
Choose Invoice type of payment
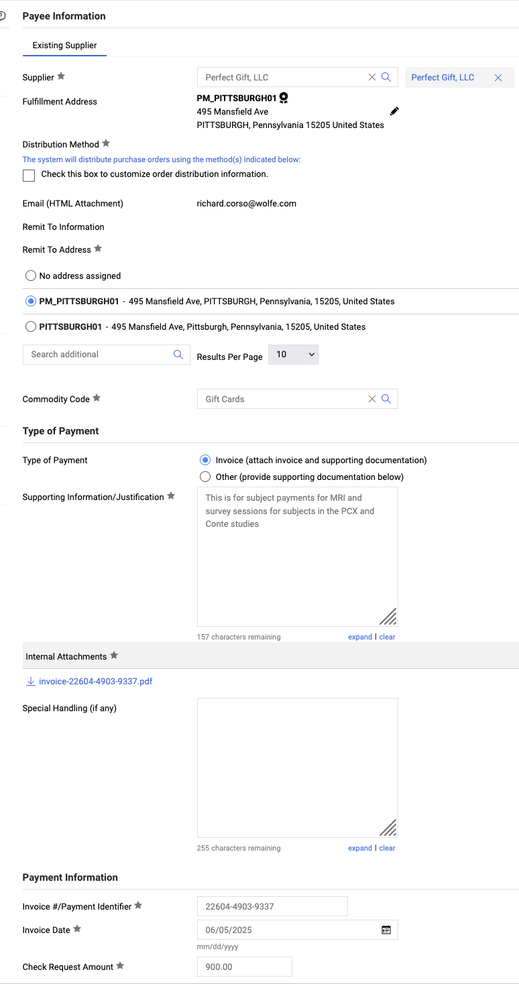[x=205, y=460]
